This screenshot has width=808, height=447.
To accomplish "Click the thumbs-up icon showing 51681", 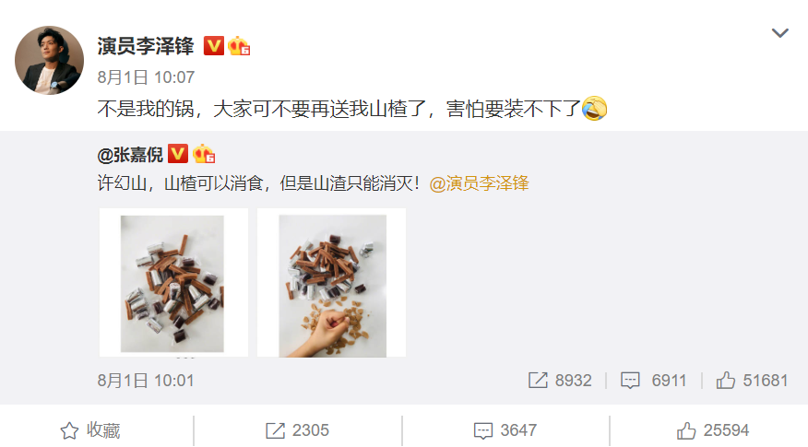I will [x=726, y=380].
